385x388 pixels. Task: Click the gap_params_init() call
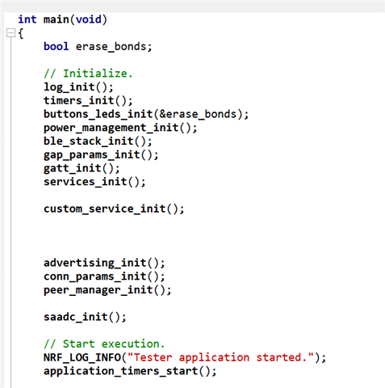101,155
